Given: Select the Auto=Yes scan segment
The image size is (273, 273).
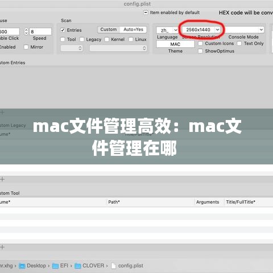Looking at the screenshot, I should coord(133,30).
